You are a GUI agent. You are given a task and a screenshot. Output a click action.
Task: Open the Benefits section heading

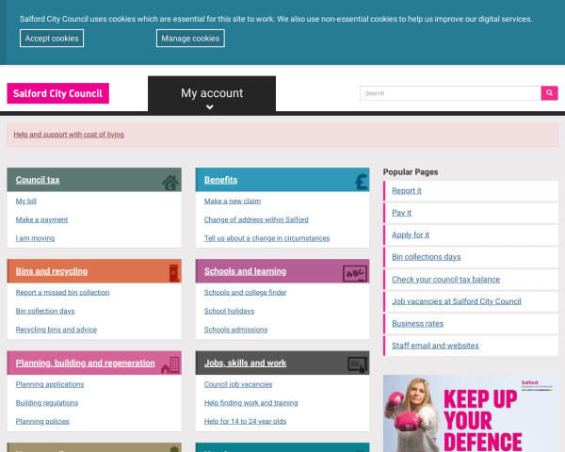coord(221,180)
